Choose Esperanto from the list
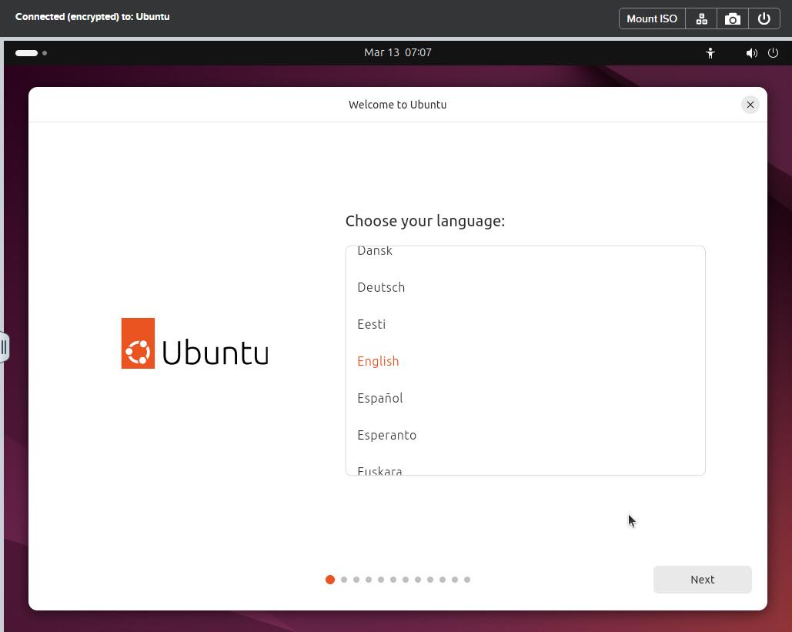 [x=525, y=434]
